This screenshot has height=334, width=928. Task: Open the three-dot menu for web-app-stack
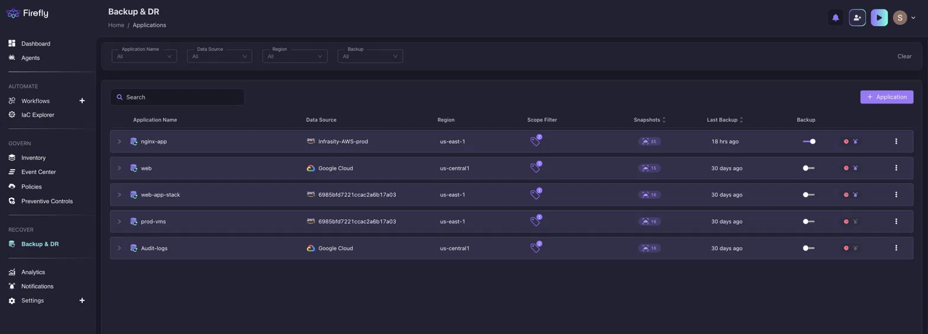click(x=896, y=194)
